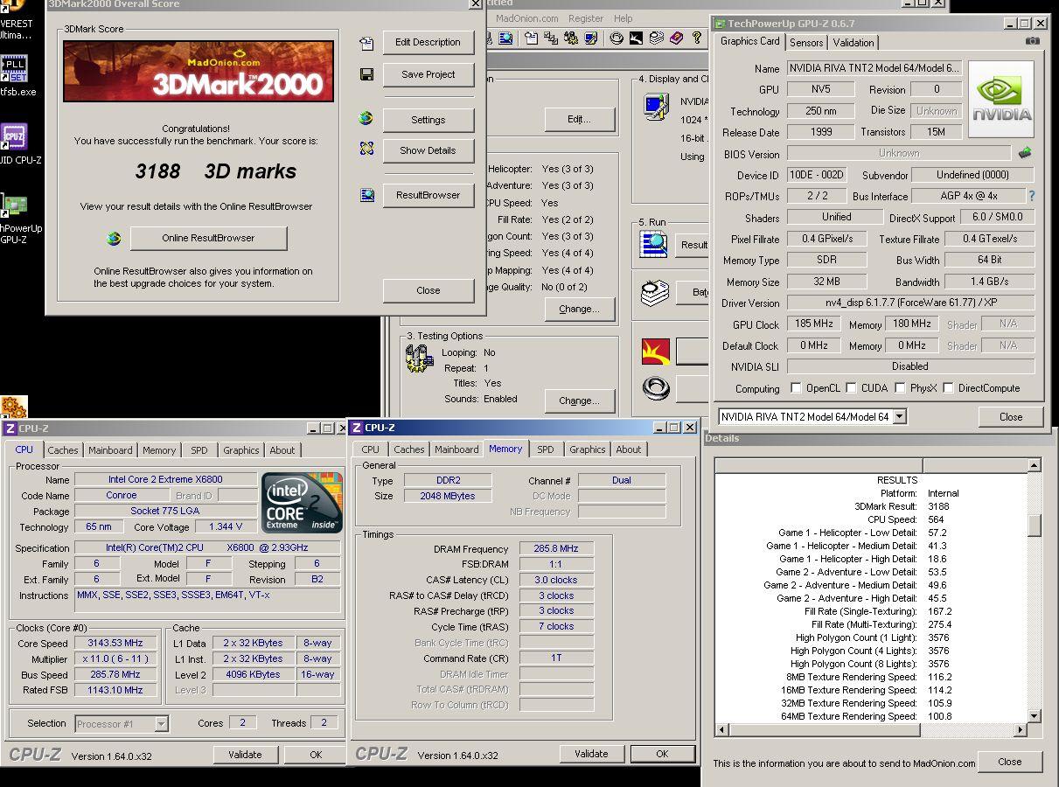Open GPU selection dropdown in GPU-Z
1059x787 pixels.
click(900, 417)
